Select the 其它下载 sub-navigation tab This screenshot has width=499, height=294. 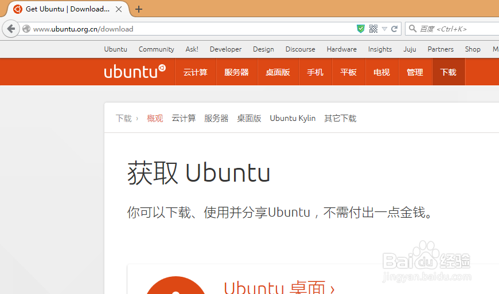coord(340,118)
